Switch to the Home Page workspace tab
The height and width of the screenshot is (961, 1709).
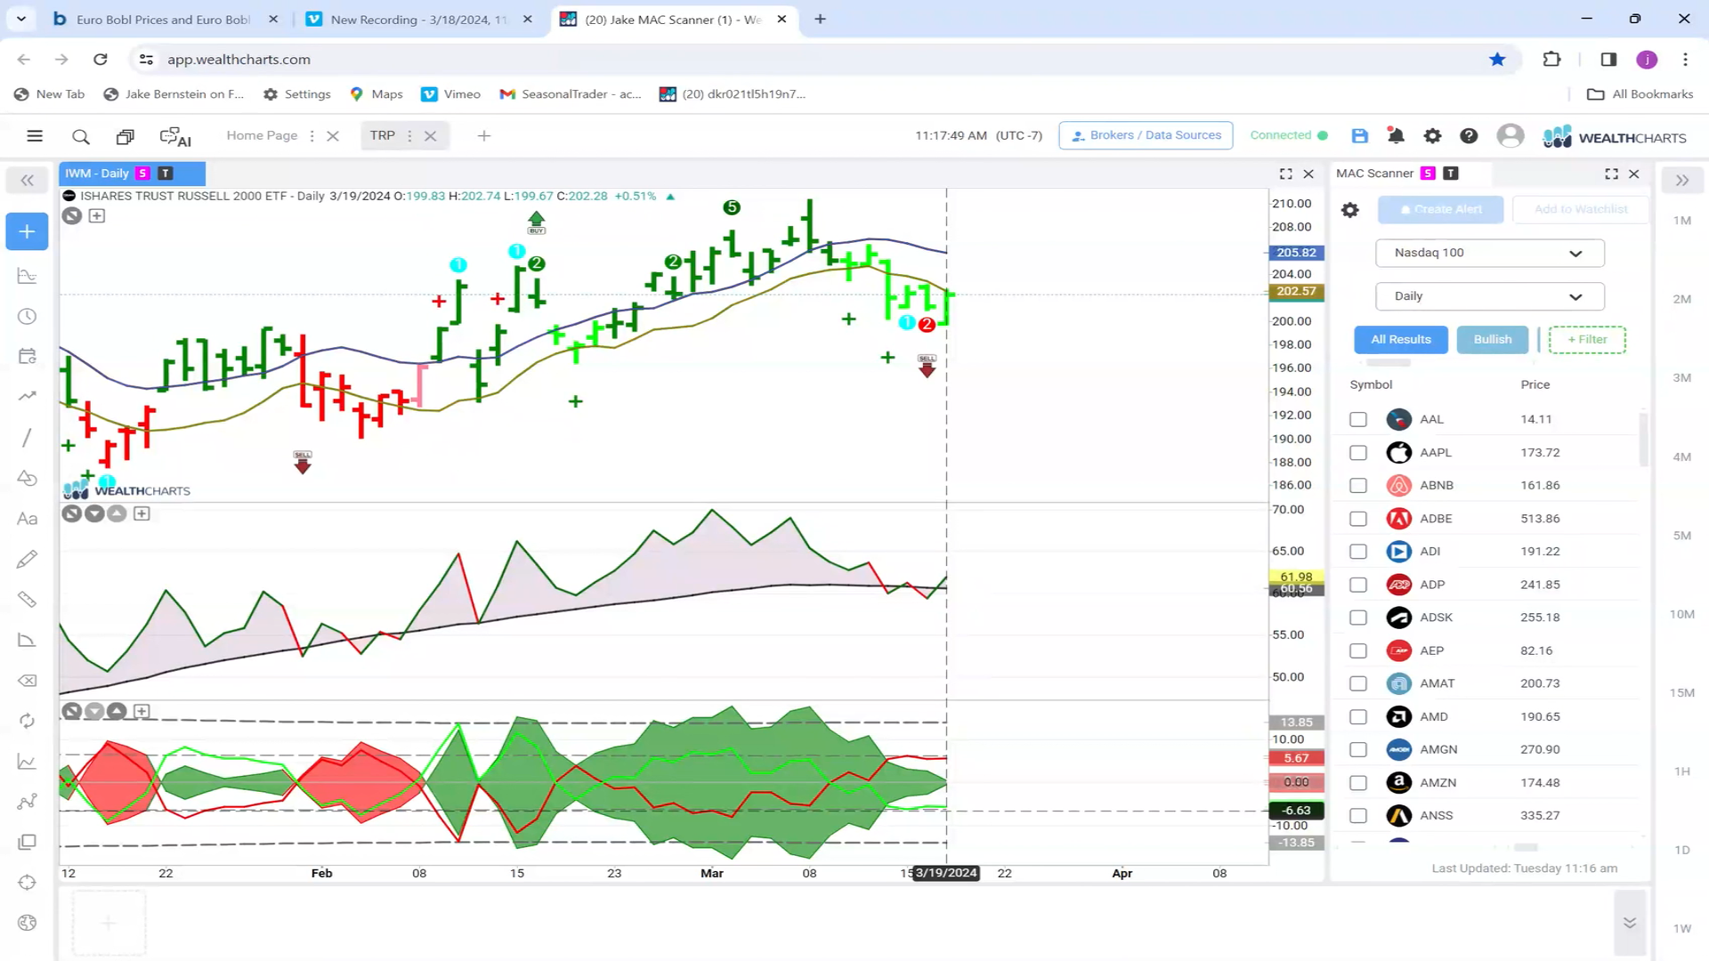[262, 135]
